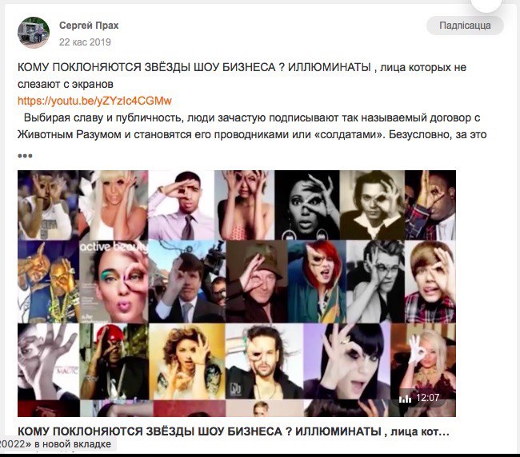The width and height of the screenshot is (520, 457).
Task: Click the collage hand image labeled MAGIC
Action: coord(49,361)
